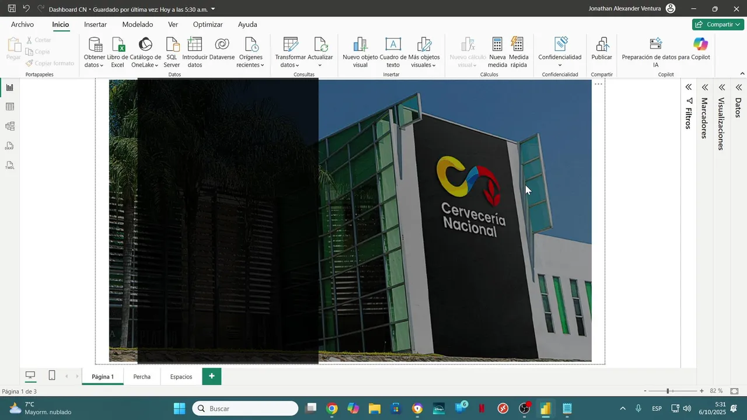The width and height of the screenshot is (747, 420).
Task: Switch to the Espacios page tab
Action: click(x=181, y=377)
